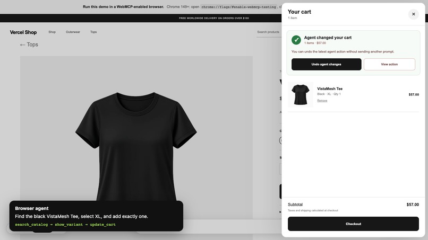Remove VistaMesh Tee from cart
This screenshot has height=240, width=428.
pos(322,101)
